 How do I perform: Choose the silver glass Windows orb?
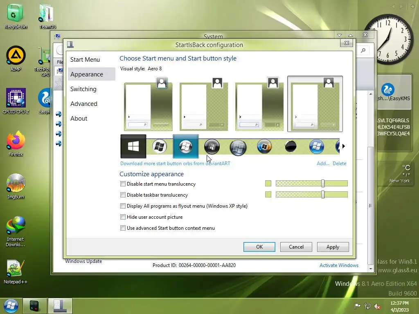160,147
